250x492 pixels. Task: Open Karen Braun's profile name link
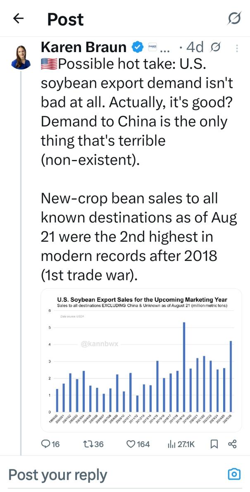point(83,48)
